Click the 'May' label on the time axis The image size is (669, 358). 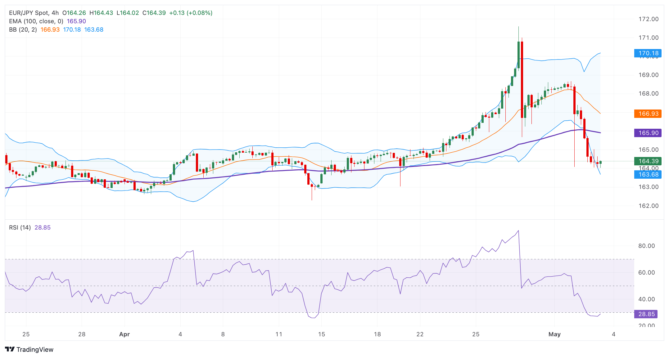pos(554,334)
